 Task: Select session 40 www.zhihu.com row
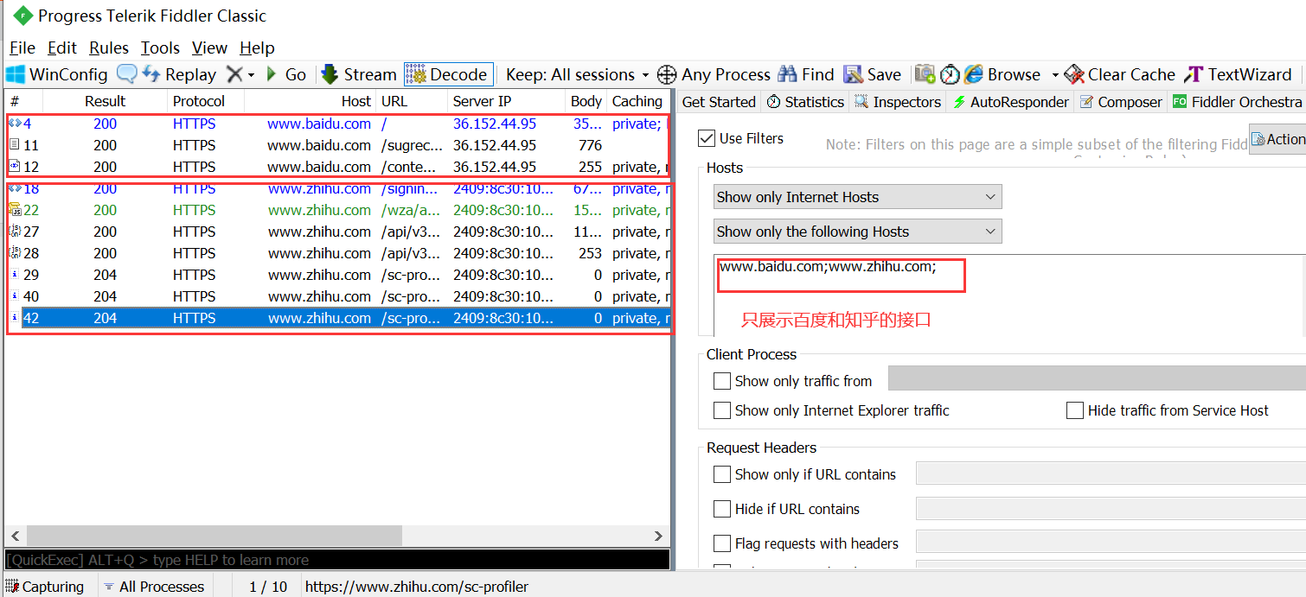click(x=337, y=296)
